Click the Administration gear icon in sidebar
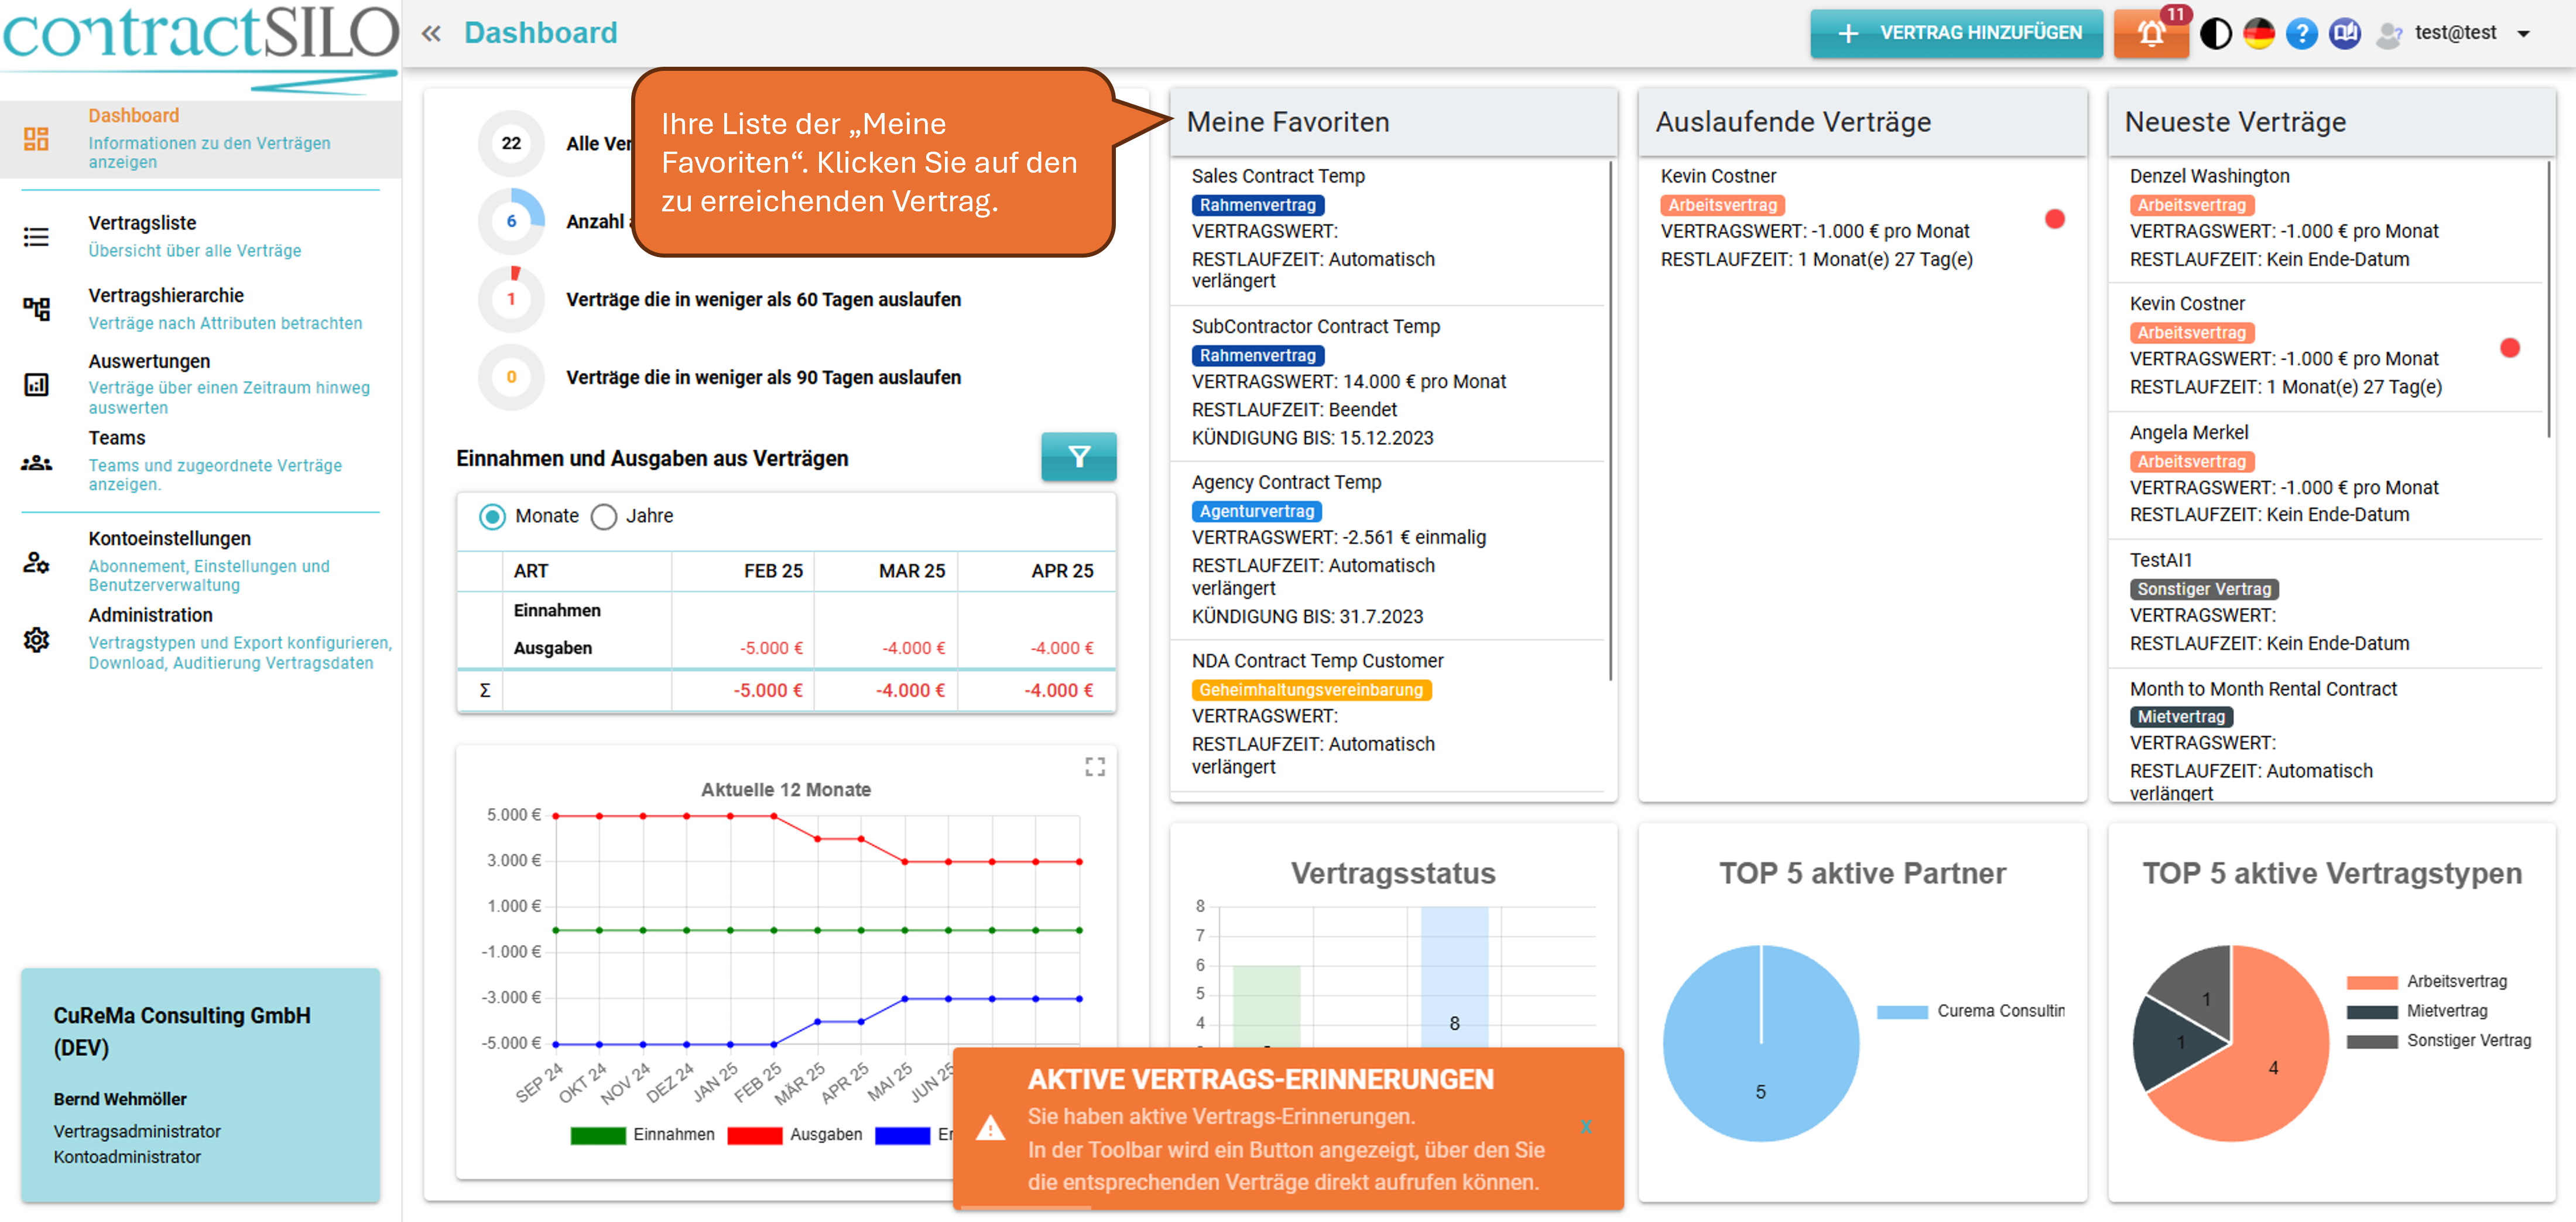This screenshot has height=1222, width=2576. coord(37,639)
